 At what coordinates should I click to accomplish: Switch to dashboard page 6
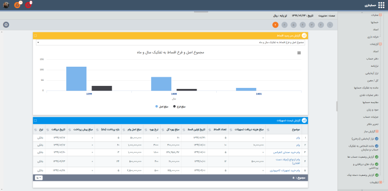[x=284, y=25]
